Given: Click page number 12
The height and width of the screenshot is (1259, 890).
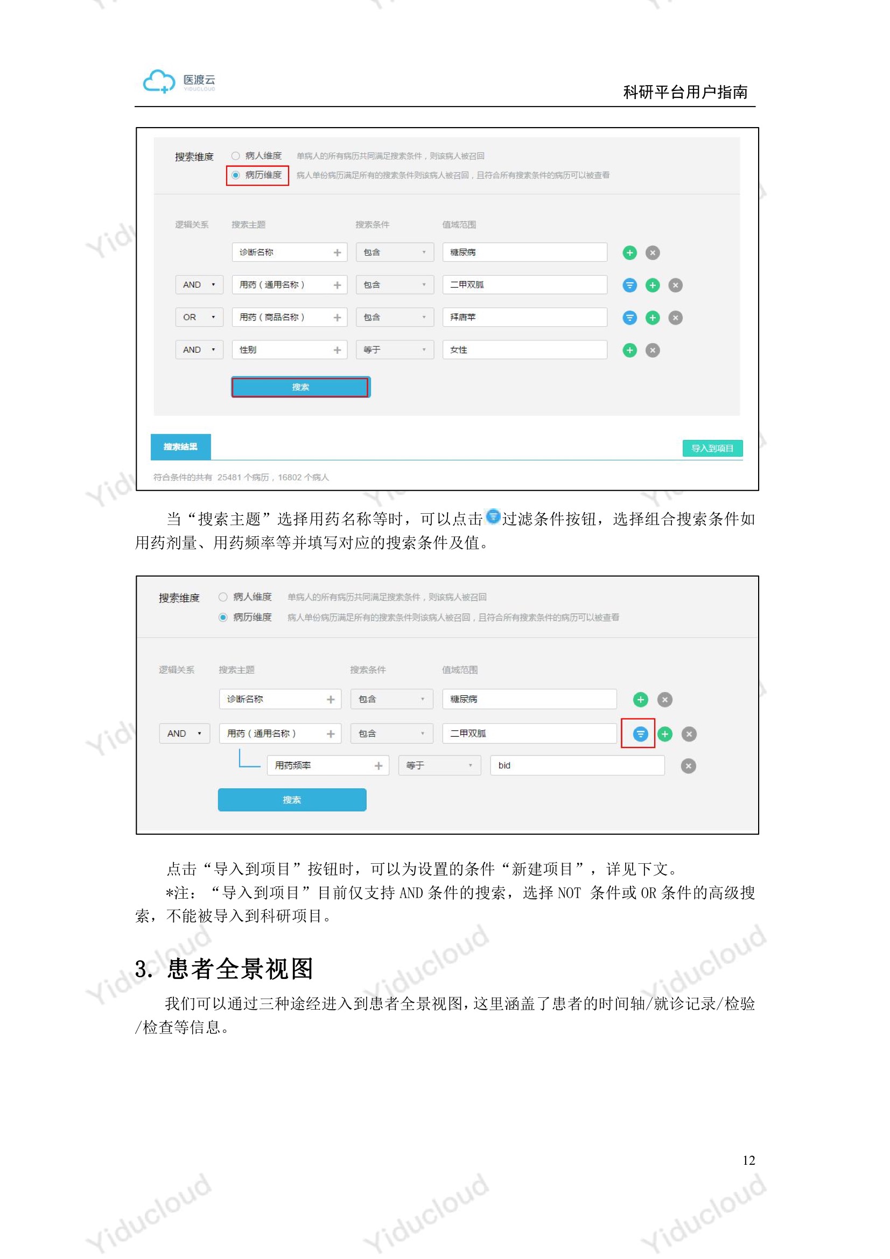Looking at the screenshot, I should click(749, 1161).
